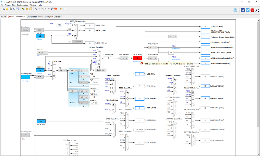Click the vertical scrollbar of the clock diagram
The width and height of the screenshot is (260, 156).
click(258, 75)
